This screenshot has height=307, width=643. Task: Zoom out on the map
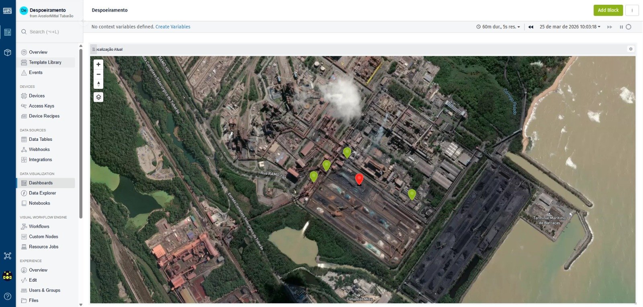(98, 74)
